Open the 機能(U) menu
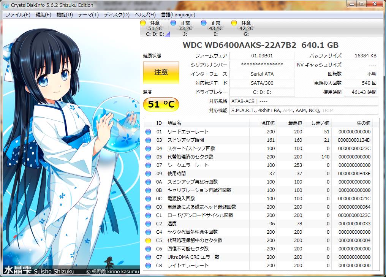Screen dimensions: 386x277 [65, 15]
